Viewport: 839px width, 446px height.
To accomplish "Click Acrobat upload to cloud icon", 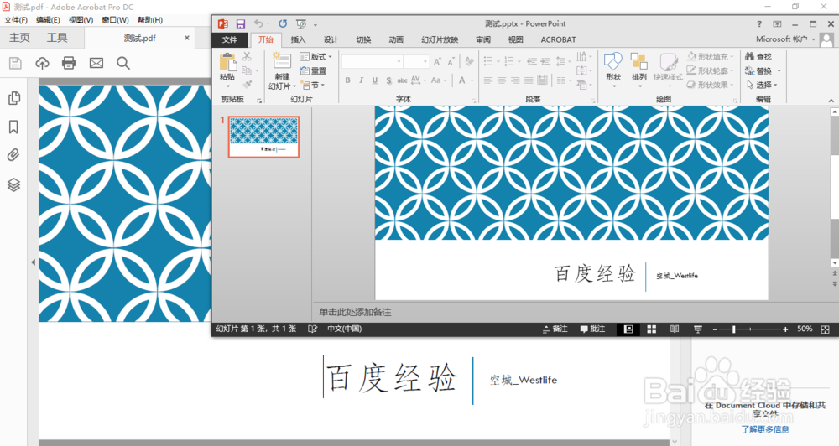I will coord(42,63).
